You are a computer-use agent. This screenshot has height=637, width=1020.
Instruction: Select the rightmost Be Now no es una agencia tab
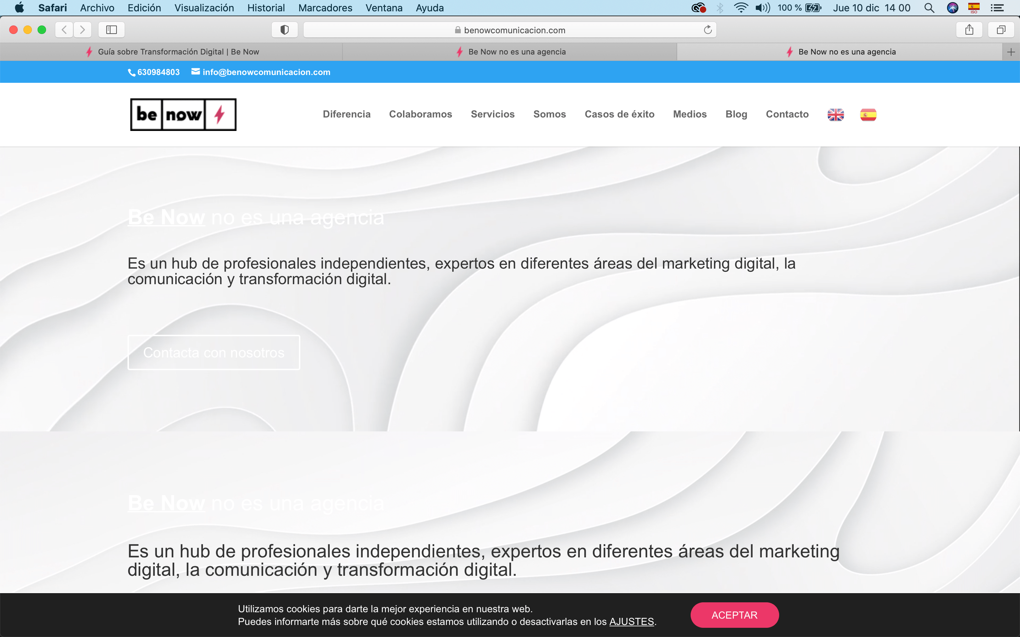(x=840, y=52)
